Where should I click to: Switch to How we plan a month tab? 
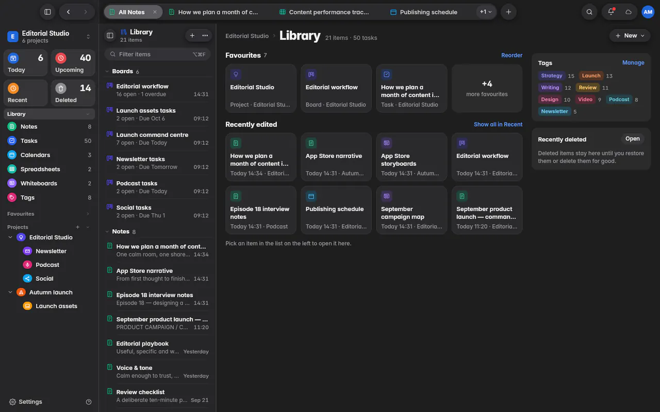[x=218, y=12]
